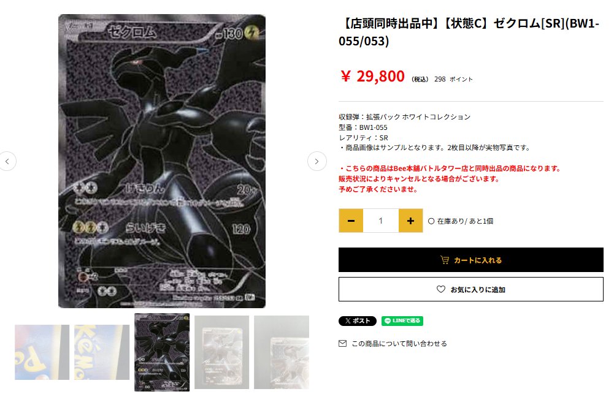Click the heart icon for favorites
The image size is (614, 405).
(x=441, y=289)
